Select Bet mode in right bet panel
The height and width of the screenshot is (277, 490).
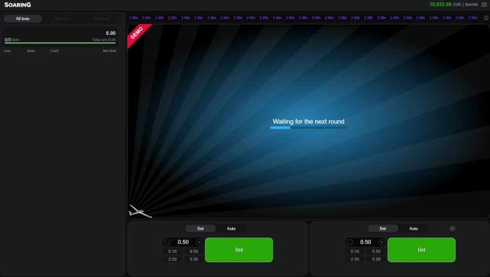click(x=383, y=228)
